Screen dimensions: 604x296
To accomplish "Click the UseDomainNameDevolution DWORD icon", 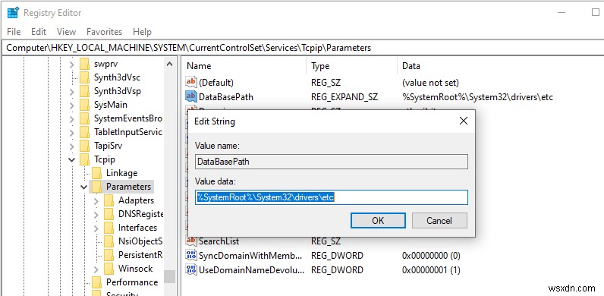I will (191, 269).
